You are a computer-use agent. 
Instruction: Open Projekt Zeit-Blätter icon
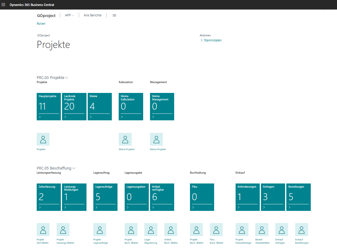click(x=43, y=230)
